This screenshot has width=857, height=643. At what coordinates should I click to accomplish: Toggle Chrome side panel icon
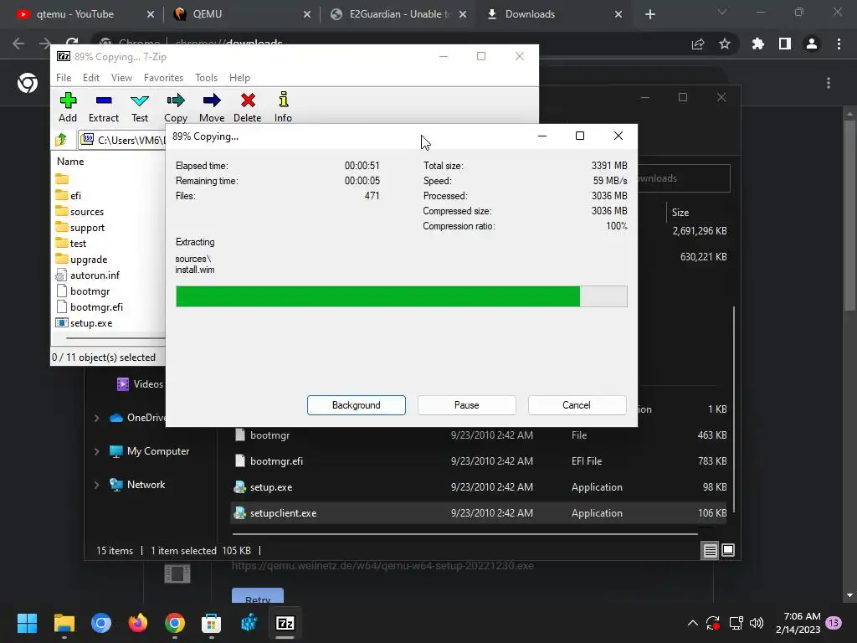coord(785,44)
